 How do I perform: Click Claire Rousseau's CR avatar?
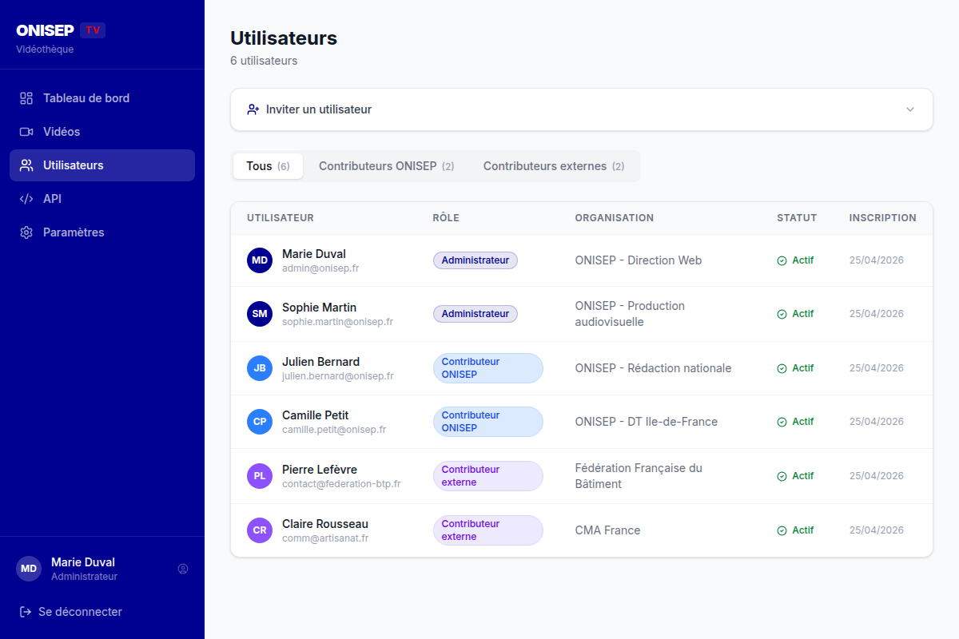[260, 530]
